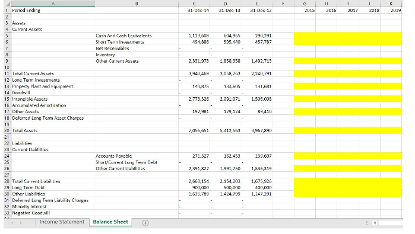Click Accumulated Amortization label
Screen dimensions: 415x234
coord(39,105)
